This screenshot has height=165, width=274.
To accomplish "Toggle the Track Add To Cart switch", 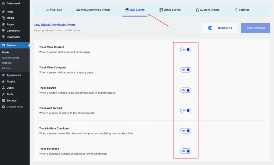I will (x=185, y=111).
